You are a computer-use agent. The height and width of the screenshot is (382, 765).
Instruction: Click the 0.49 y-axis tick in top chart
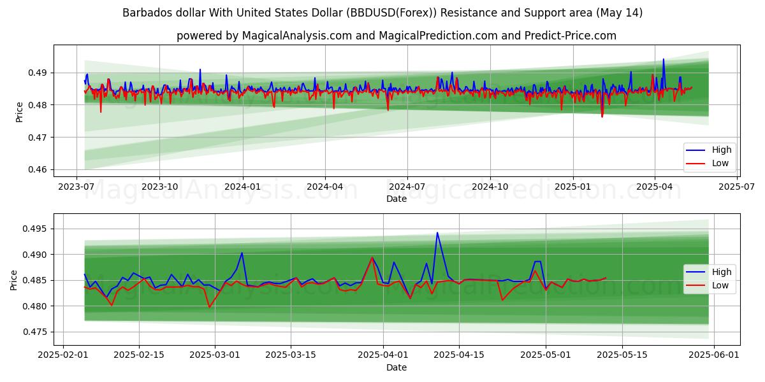(x=38, y=73)
